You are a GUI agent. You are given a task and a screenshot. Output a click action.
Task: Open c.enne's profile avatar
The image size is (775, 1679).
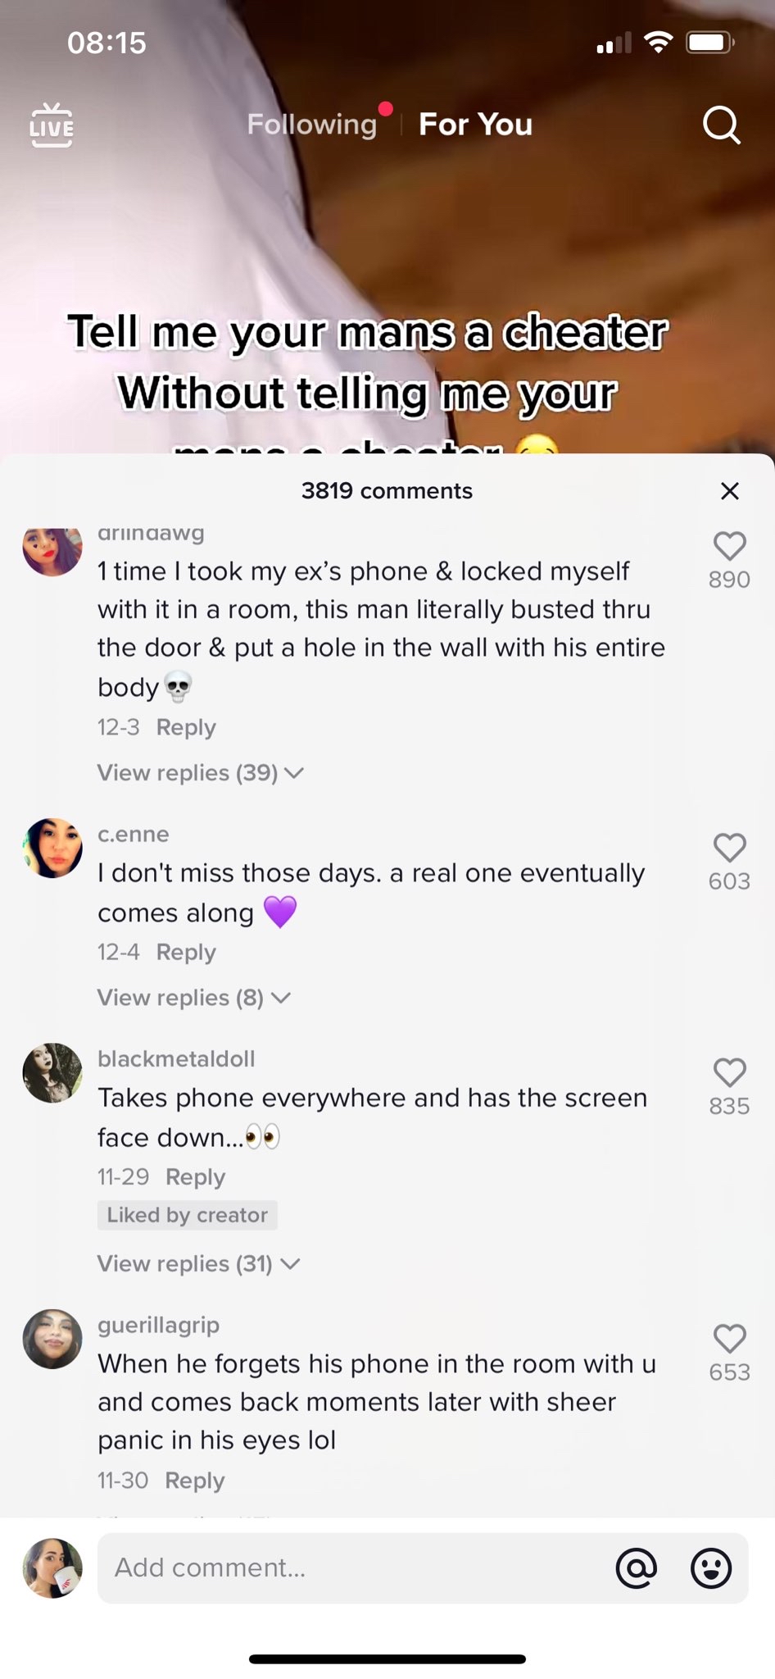(x=52, y=848)
